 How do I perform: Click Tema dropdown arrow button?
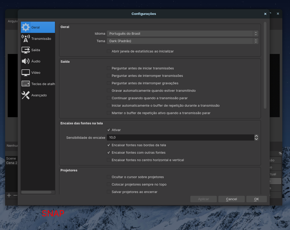tap(256, 41)
